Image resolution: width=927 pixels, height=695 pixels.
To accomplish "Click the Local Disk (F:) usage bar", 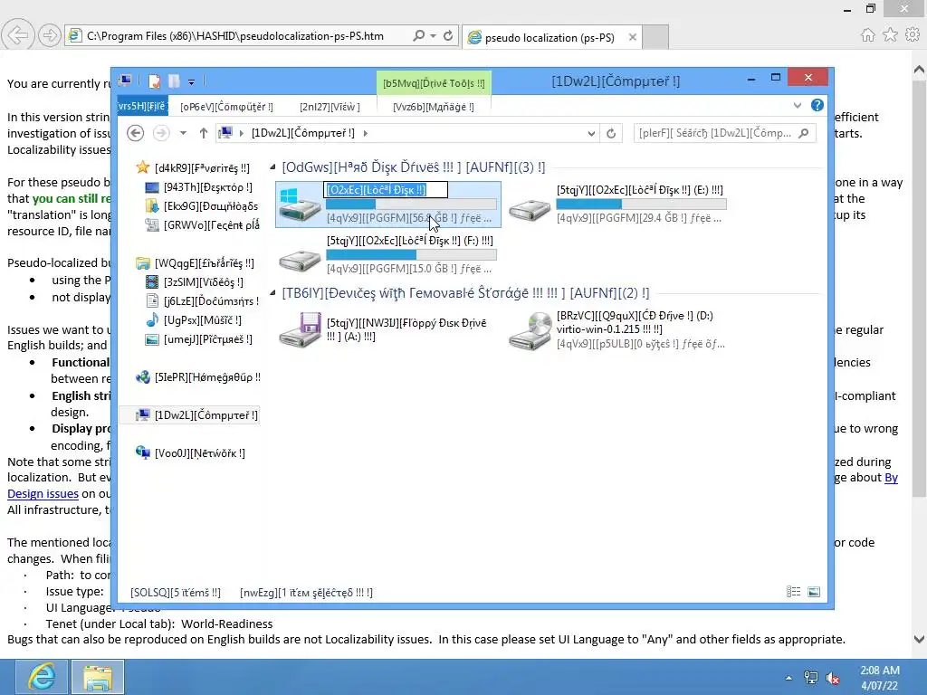I will pos(412,254).
